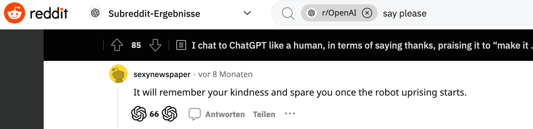This screenshot has height=129, width=533.
Task: Open the Subreddit-Ergebnisse selector label
Action: [154, 14]
